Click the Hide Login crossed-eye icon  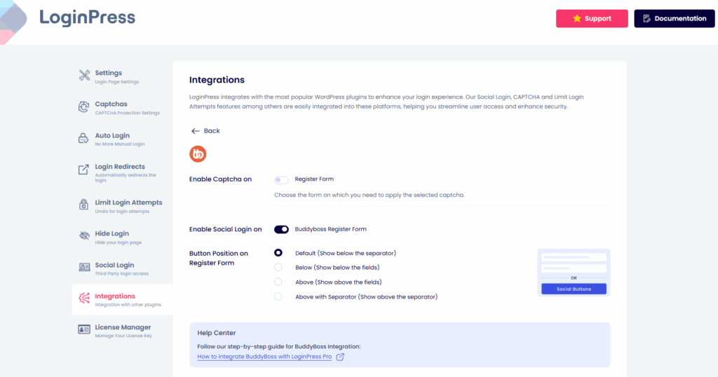tap(84, 235)
